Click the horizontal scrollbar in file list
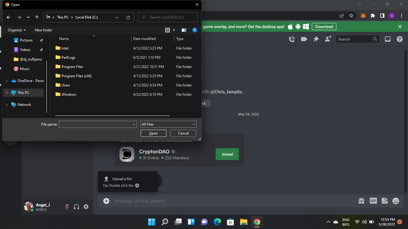This screenshot has height=229, width=408. (x=112, y=115)
